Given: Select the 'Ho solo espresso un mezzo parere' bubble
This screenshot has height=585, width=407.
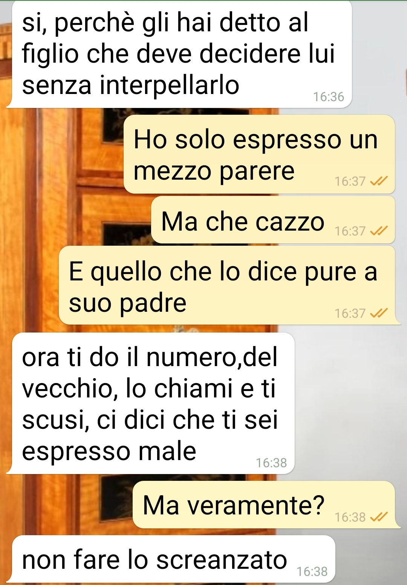Looking at the screenshot, I should tap(259, 154).
